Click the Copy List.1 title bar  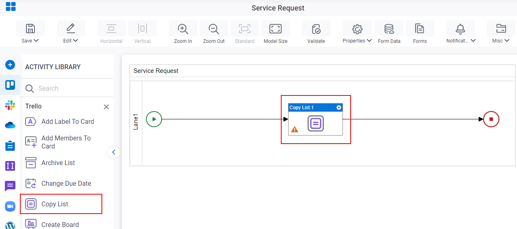click(315, 107)
